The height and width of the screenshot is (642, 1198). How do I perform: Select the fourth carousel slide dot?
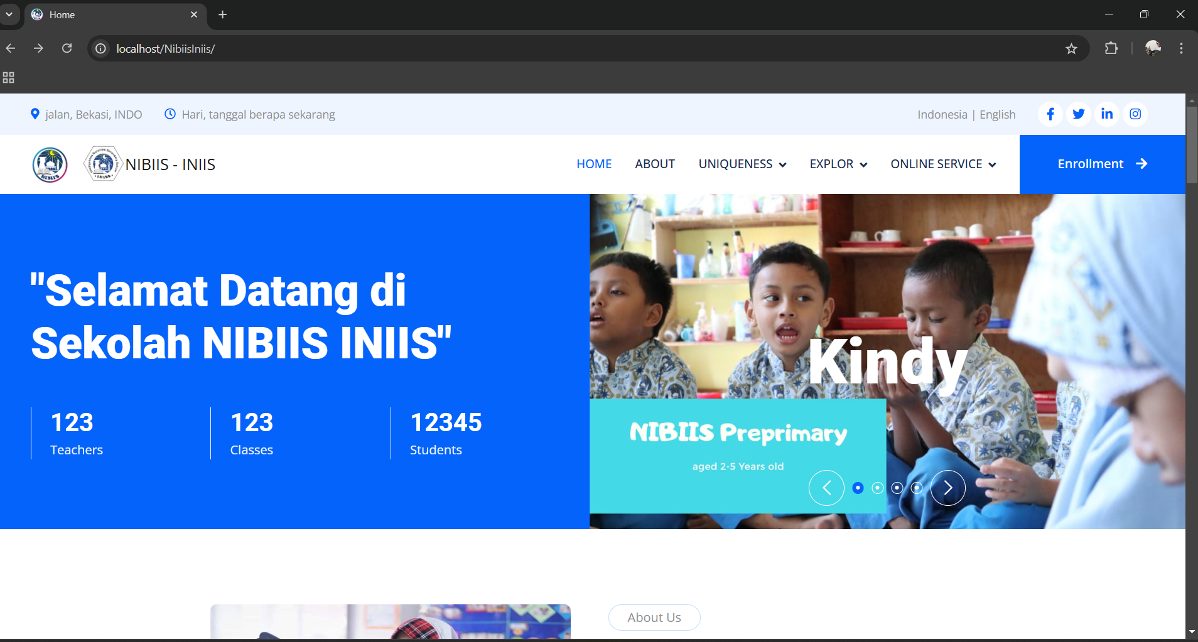coord(917,488)
